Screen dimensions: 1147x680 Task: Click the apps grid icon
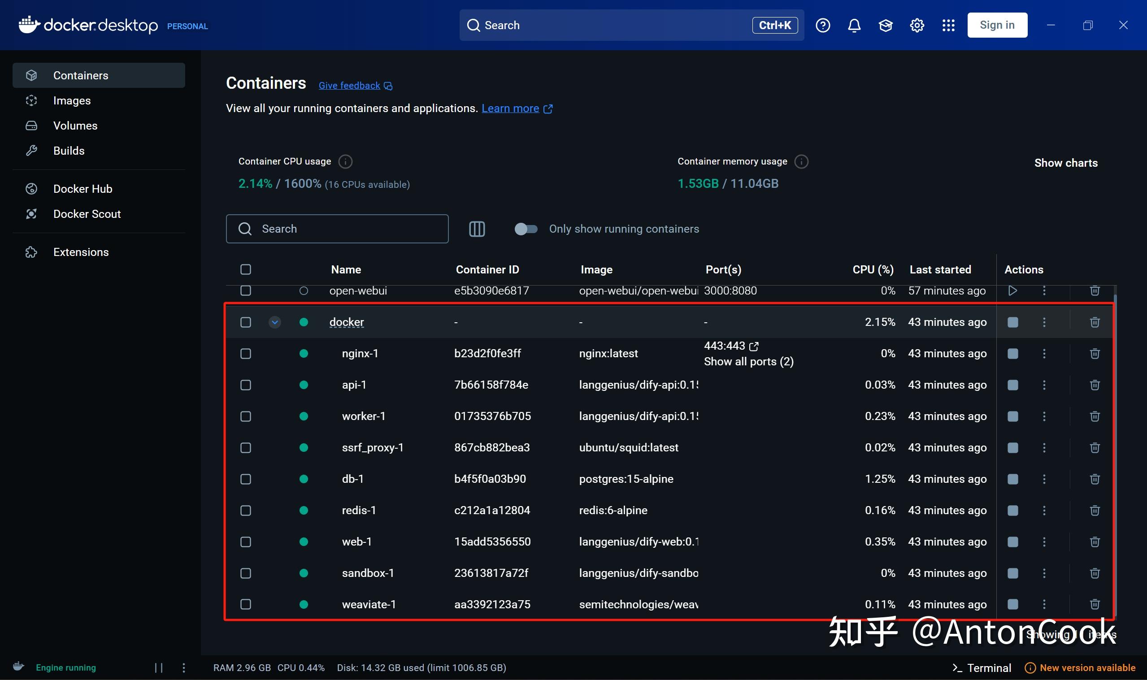point(948,25)
